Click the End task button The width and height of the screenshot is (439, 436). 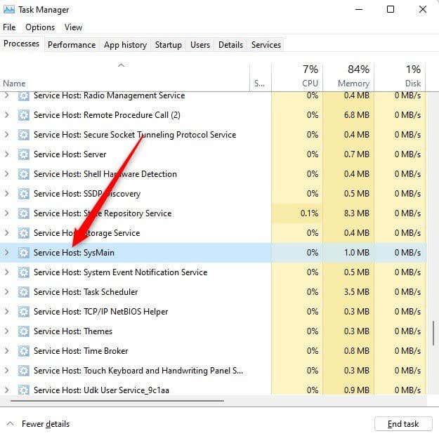pyautogui.click(x=403, y=424)
